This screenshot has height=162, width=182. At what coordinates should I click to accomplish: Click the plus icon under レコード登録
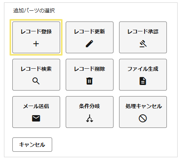(36, 44)
